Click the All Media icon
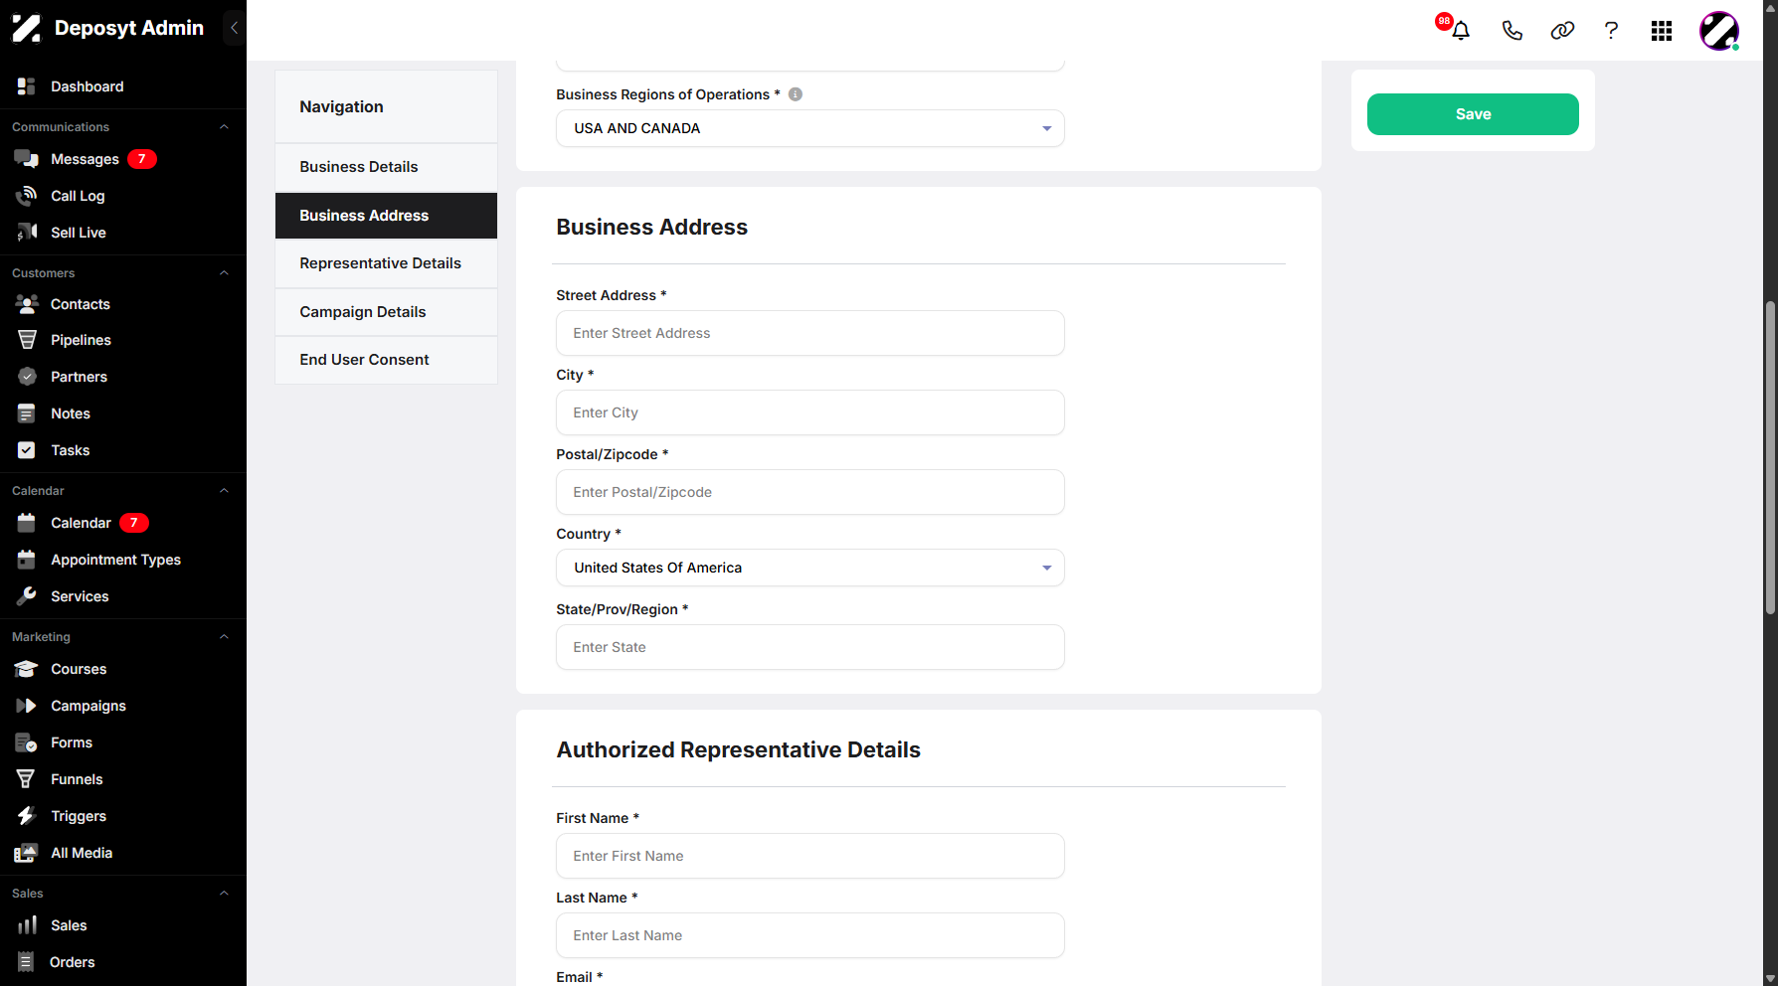 coord(27,853)
